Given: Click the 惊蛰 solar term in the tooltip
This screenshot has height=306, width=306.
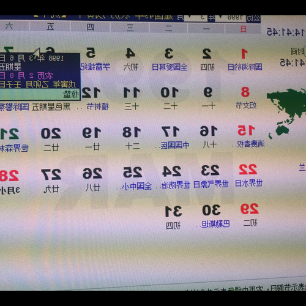Looking at the screenshot, I should (71, 94).
